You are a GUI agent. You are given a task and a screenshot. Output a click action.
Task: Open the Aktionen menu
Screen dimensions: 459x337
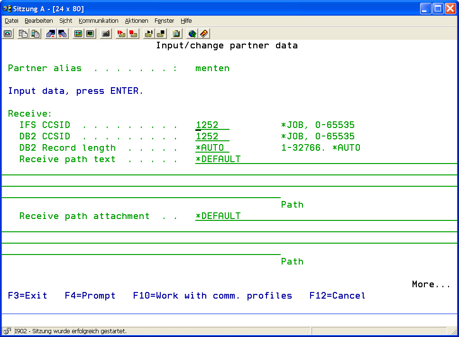tap(137, 21)
